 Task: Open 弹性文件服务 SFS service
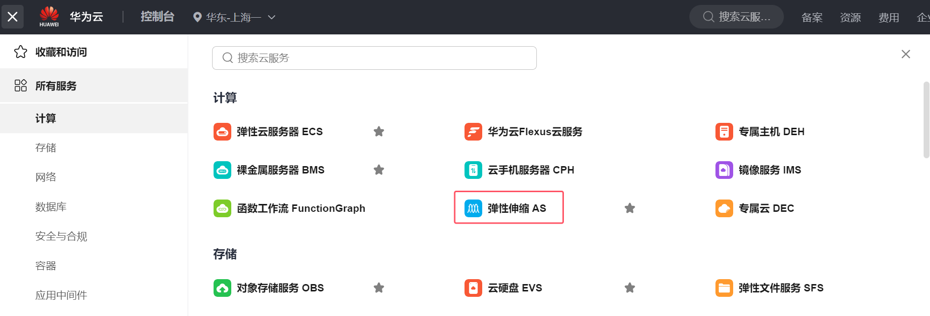[x=781, y=288]
